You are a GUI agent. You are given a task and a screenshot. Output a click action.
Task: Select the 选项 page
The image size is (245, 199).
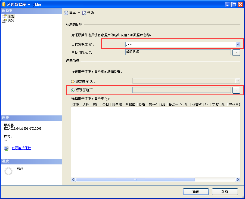click(x=11, y=20)
